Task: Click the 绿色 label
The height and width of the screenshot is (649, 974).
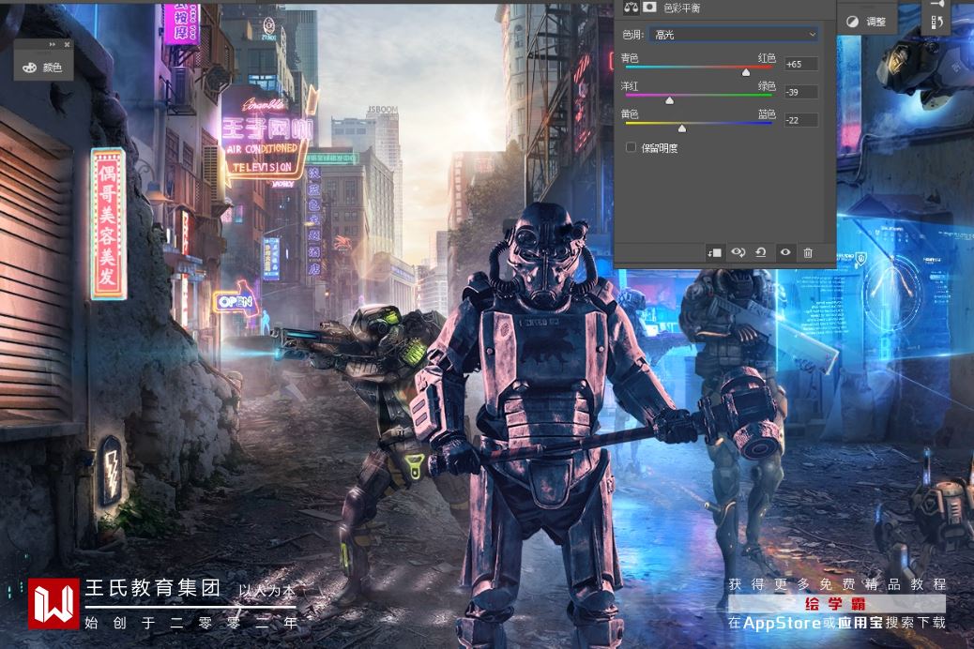Action: coord(767,85)
